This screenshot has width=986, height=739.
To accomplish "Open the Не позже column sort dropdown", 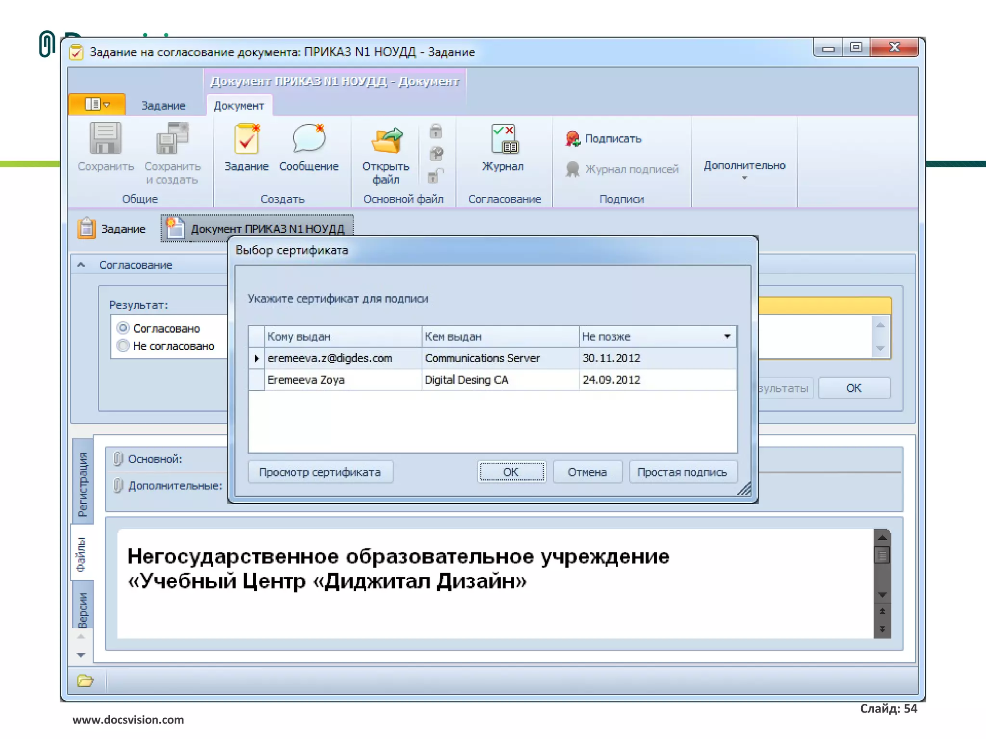I will 727,336.
